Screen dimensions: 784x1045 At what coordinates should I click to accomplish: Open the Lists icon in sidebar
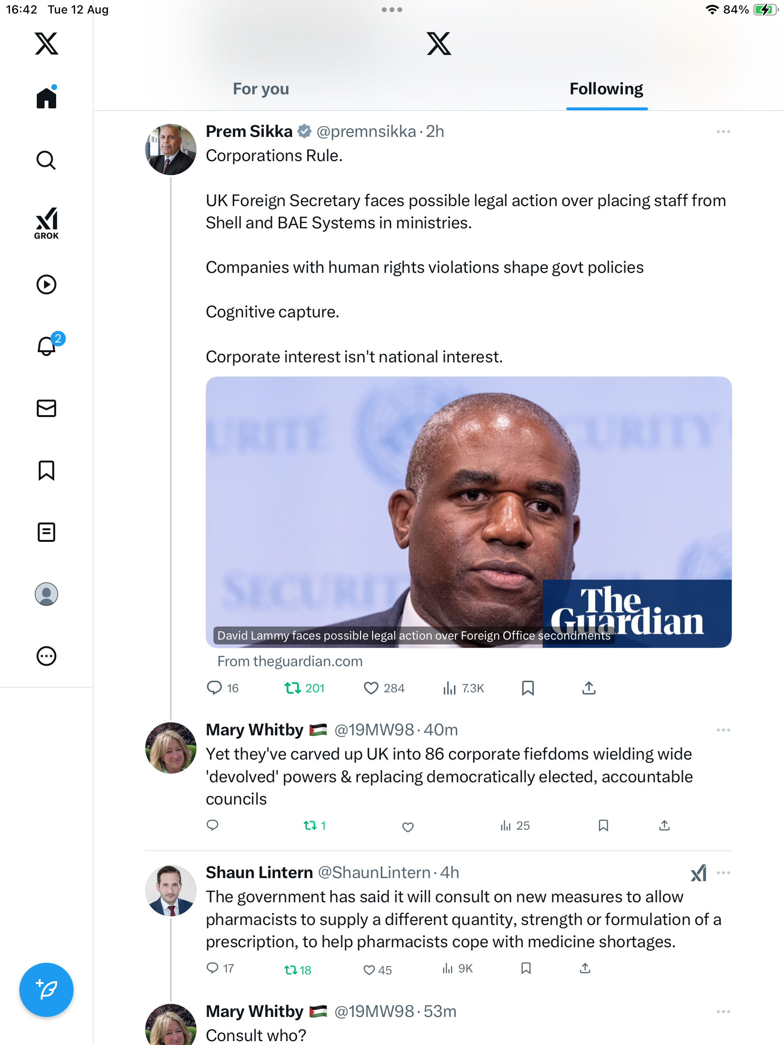46,532
